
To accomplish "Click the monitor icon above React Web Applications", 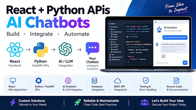I will tap(13, 81).
